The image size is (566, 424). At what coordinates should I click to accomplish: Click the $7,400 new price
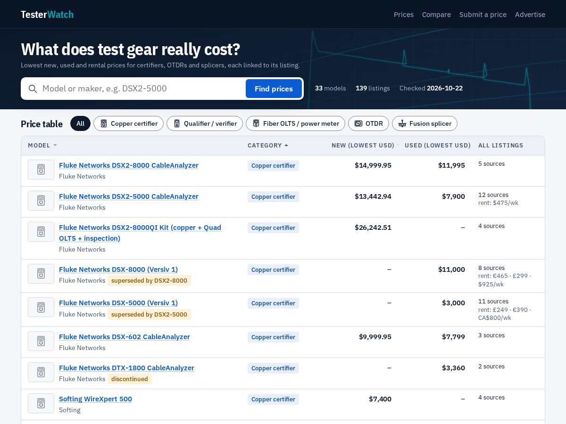tap(380, 399)
